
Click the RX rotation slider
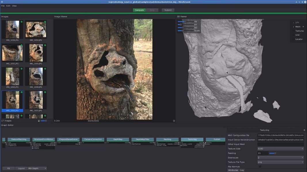(x=185, y=22)
